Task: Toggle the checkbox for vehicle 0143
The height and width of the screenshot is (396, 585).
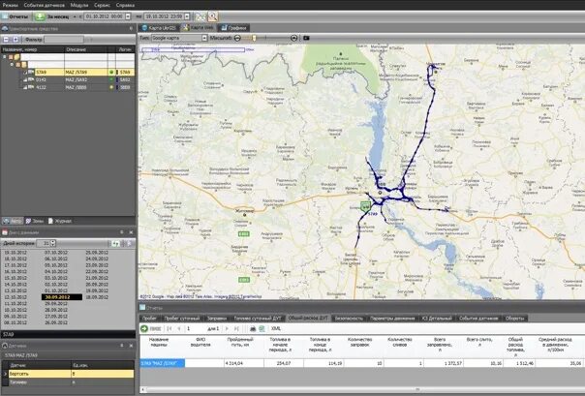Action: 25,79
